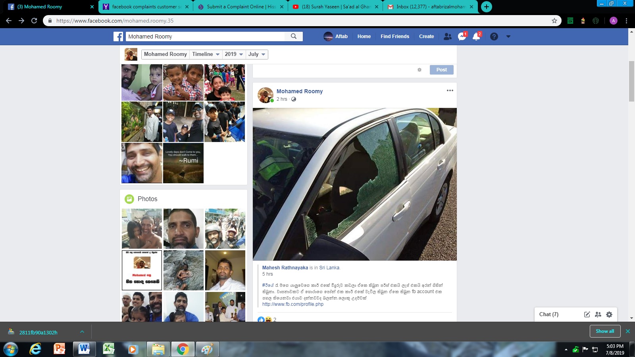The image size is (635, 357).
Task: Open the Quick Help question mark menu
Action: coord(494,36)
